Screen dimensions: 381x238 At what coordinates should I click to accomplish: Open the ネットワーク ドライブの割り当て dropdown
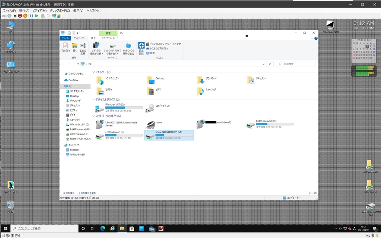click(112, 49)
